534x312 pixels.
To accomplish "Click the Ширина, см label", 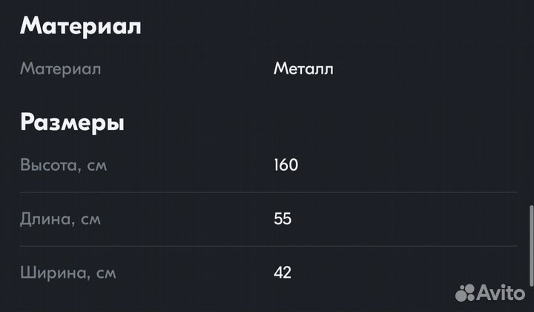I will coord(67,273).
